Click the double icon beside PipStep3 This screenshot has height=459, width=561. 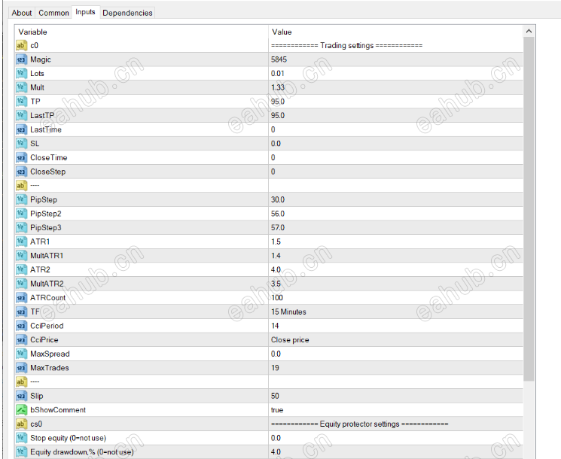[x=21, y=228]
